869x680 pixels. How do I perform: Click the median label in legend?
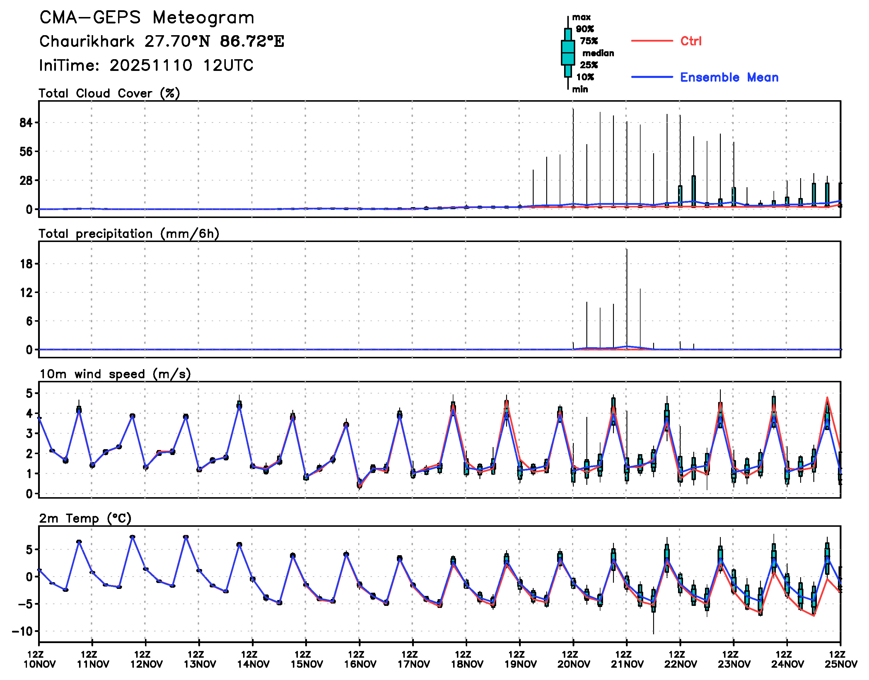point(598,53)
